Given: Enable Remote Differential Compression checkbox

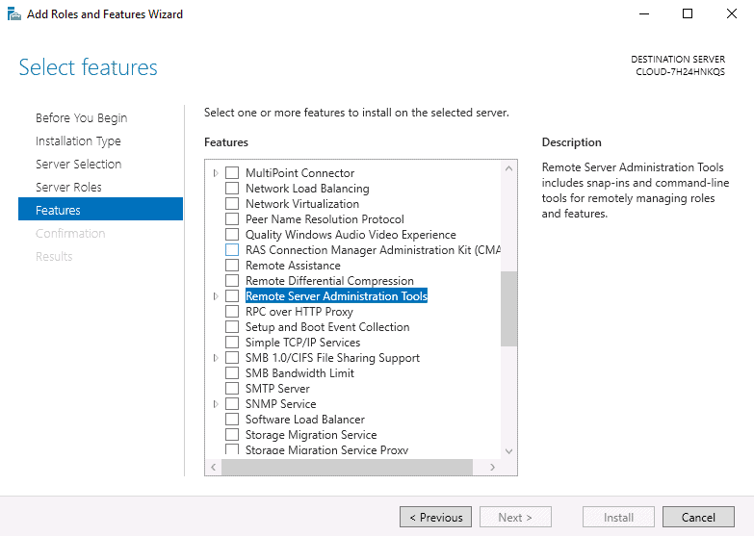Looking at the screenshot, I should pos(232,280).
